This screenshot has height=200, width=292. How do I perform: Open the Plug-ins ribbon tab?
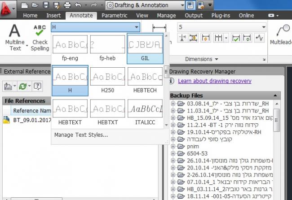221,15
